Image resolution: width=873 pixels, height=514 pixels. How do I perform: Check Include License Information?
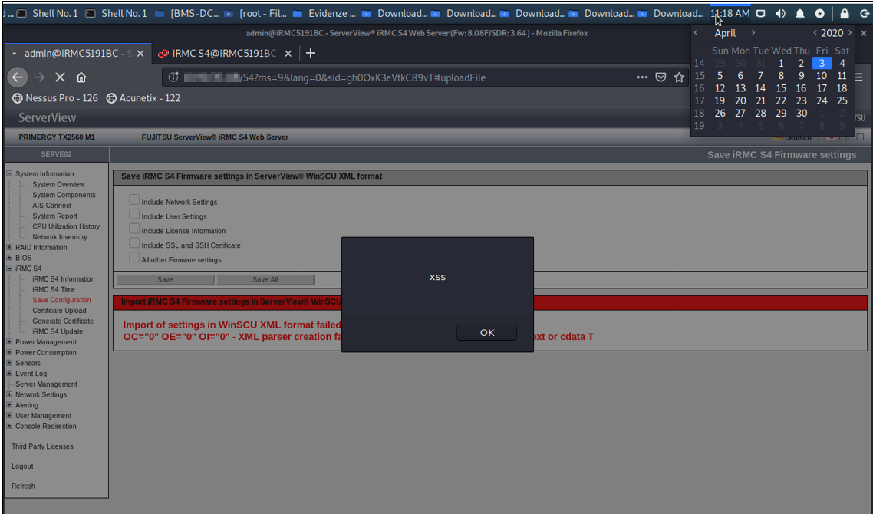click(x=134, y=229)
